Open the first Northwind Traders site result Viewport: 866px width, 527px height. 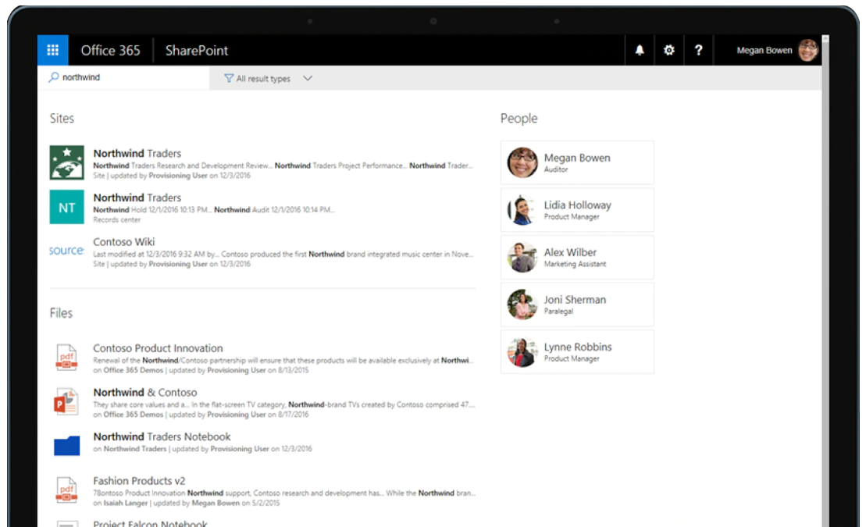click(x=137, y=153)
